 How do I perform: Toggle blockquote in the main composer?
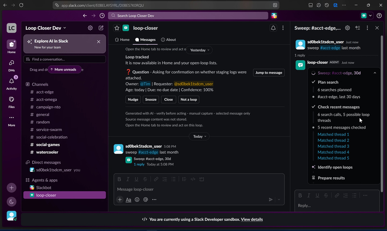(184, 179)
